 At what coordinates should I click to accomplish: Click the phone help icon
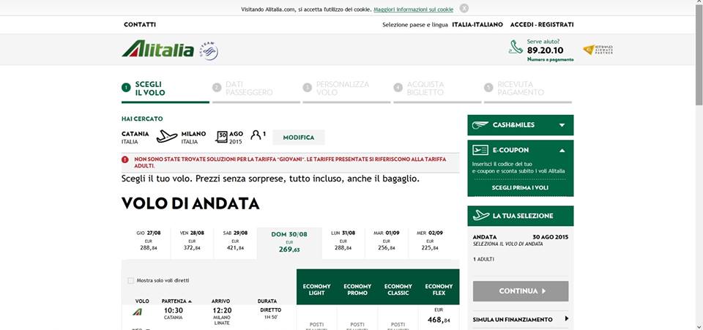click(516, 48)
